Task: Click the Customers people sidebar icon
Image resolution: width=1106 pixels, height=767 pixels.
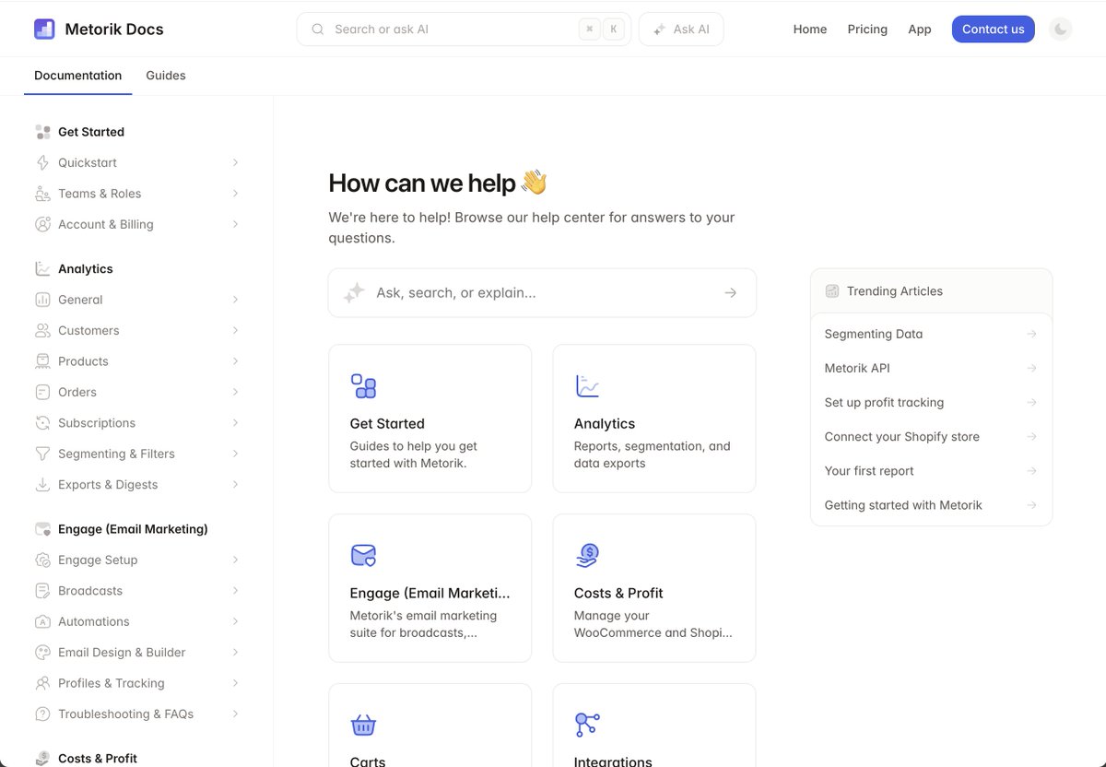Action: [x=42, y=330]
